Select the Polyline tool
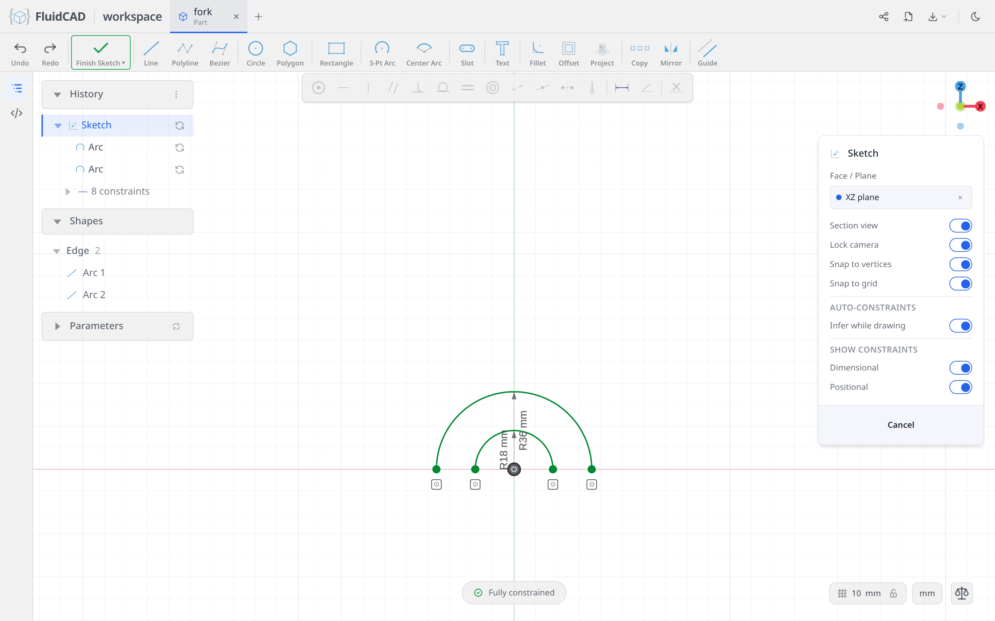995x621 pixels. pyautogui.click(x=185, y=53)
